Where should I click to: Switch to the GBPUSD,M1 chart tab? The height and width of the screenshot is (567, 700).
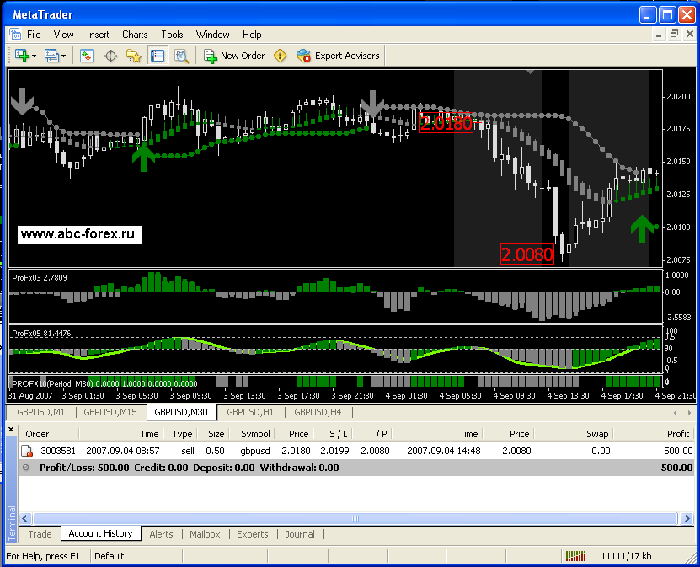click(40, 412)
